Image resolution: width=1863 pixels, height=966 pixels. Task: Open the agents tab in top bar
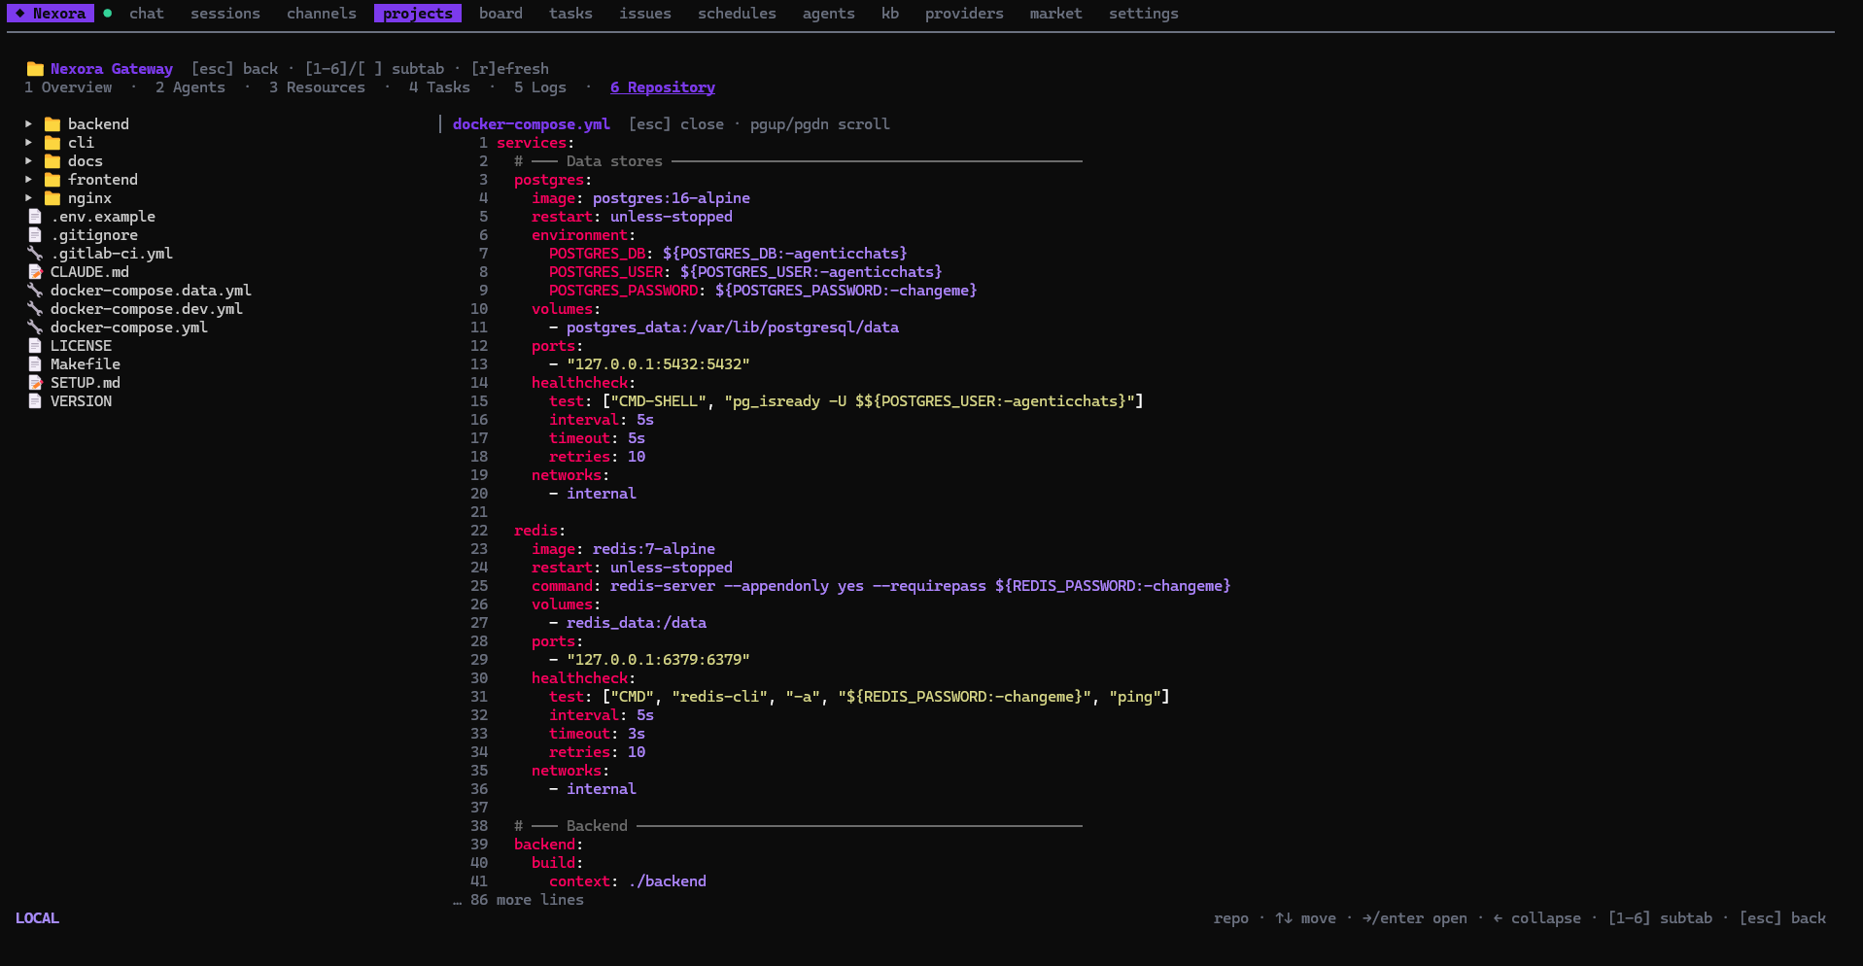tap(829, 14)
